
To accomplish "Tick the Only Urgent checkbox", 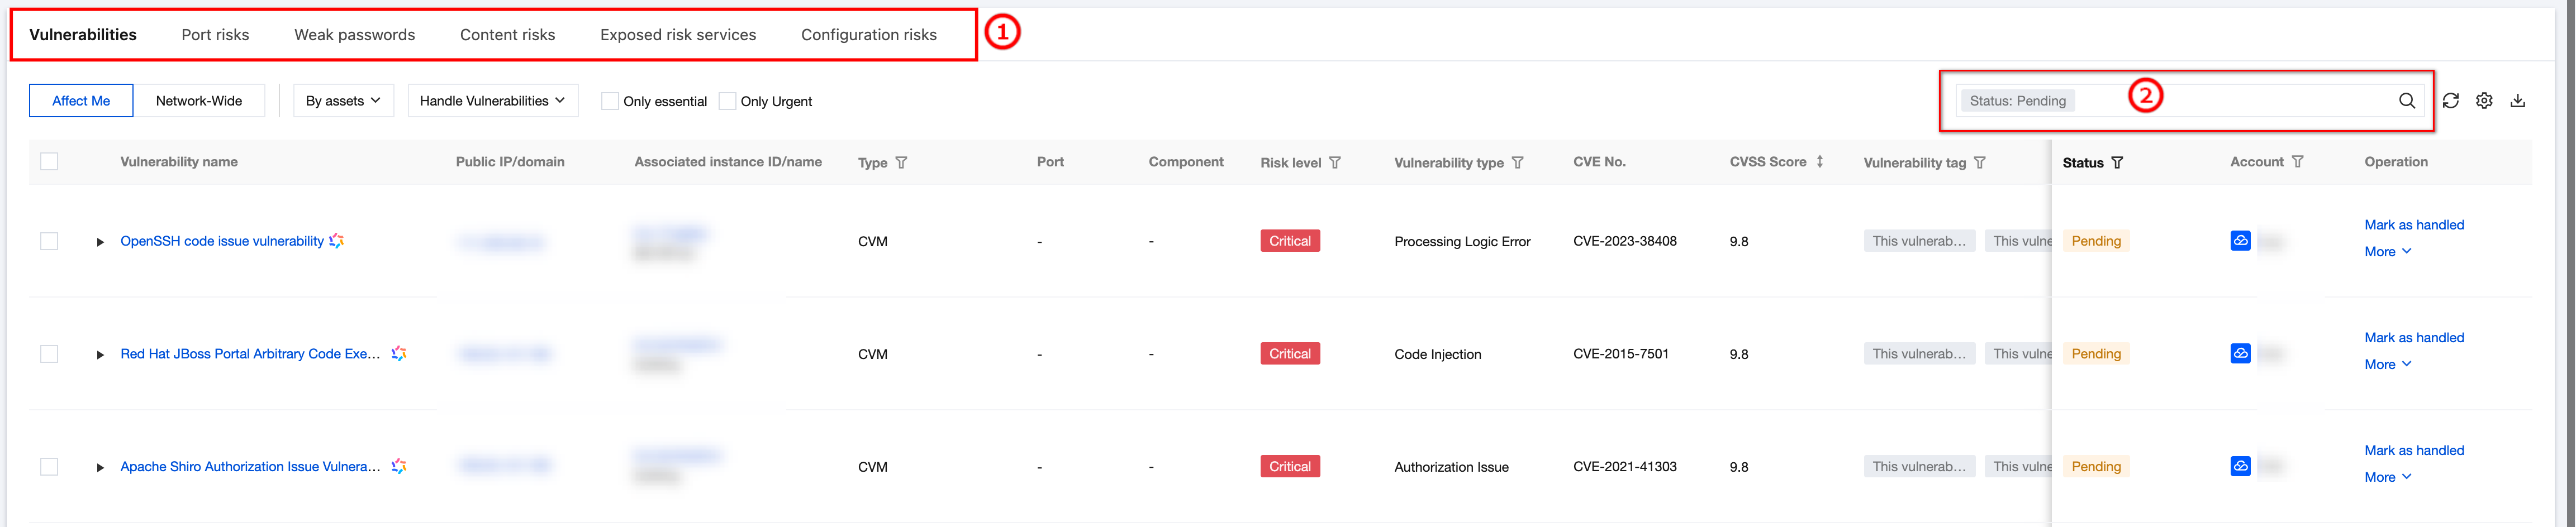I will (728, 101).
